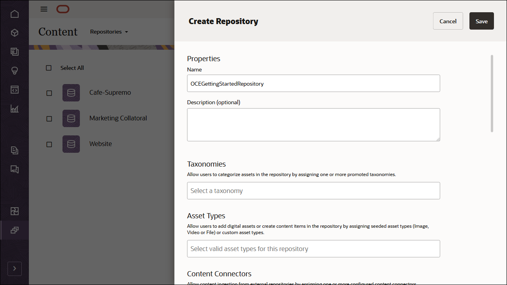Open the hamburger navigation menu
This screenshot has width=507, height=285.
(x=44, y=9)
